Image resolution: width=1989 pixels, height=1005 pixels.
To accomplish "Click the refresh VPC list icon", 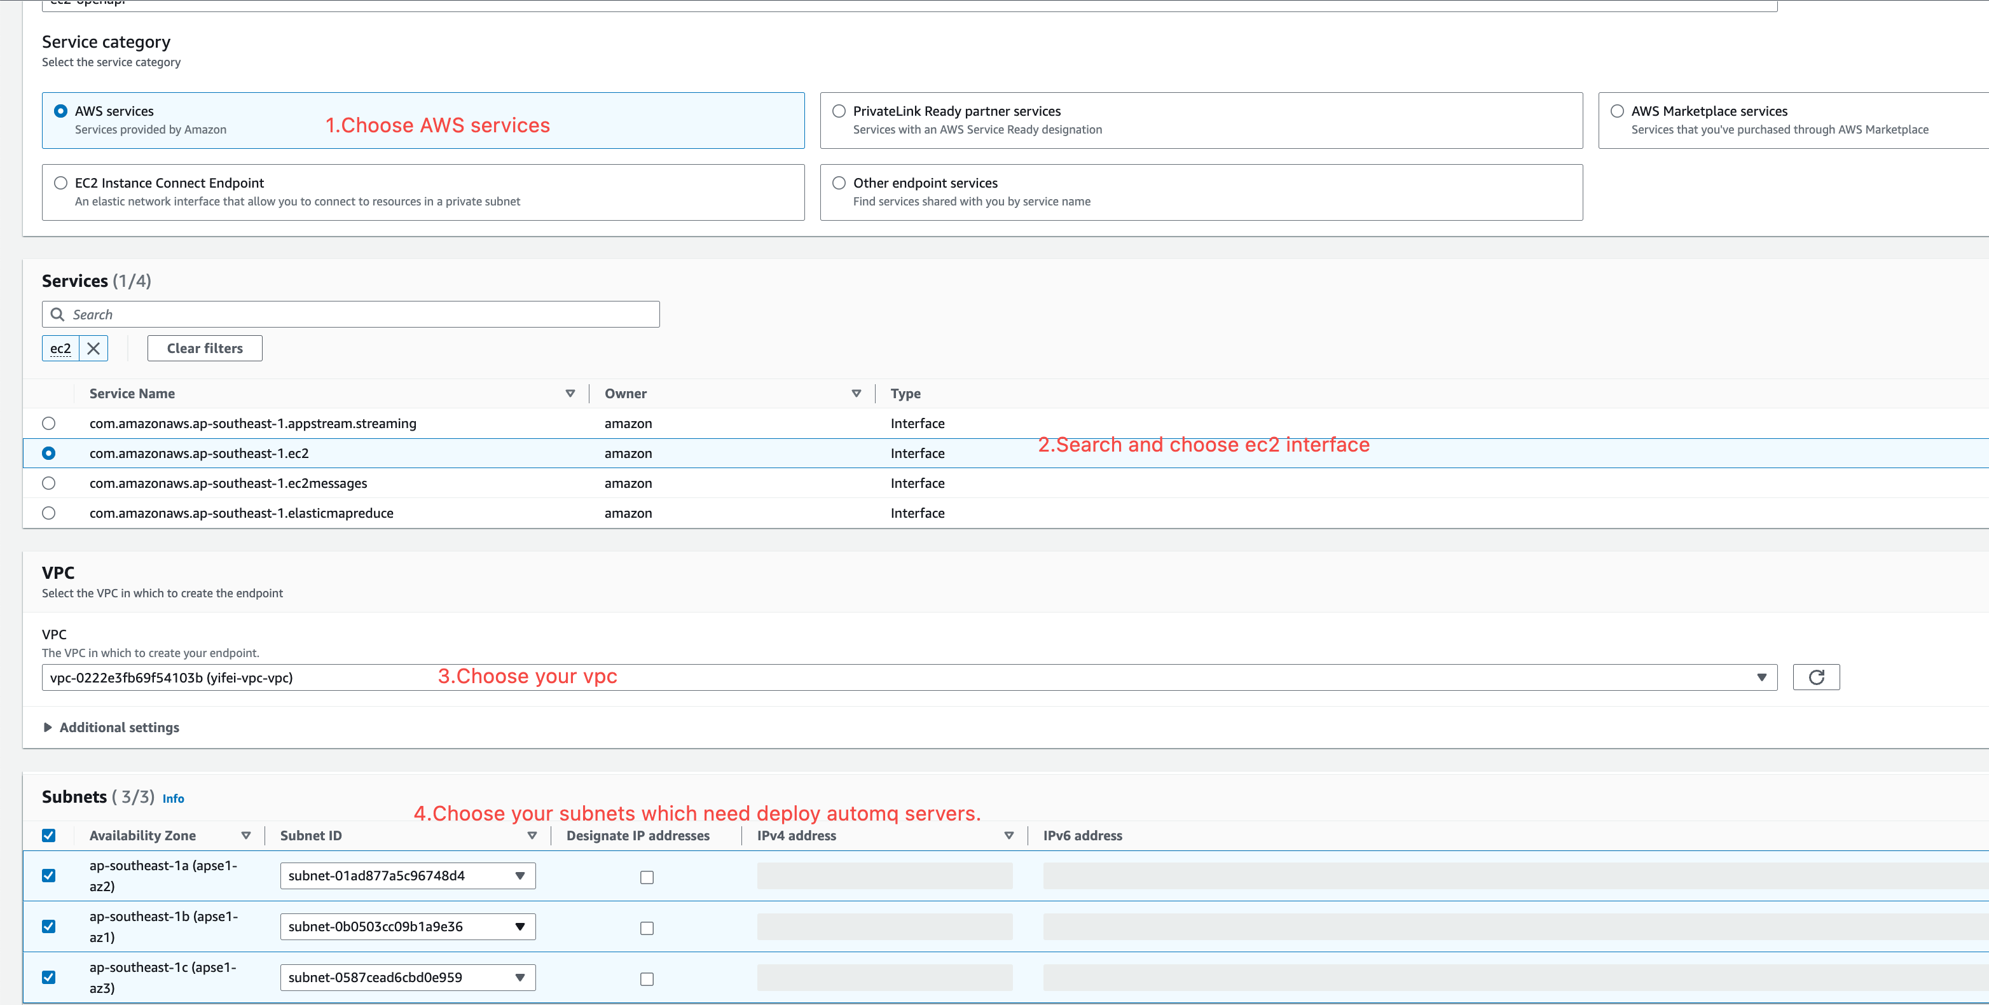I will 1815,677.
